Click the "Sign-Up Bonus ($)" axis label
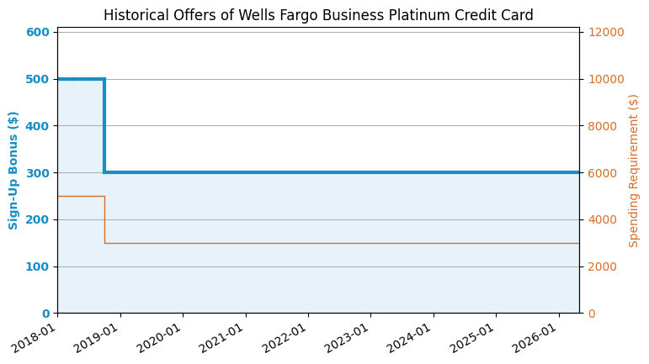Image resolution: width=649 pixels, height=364 pixels. (x=14, y=171)
